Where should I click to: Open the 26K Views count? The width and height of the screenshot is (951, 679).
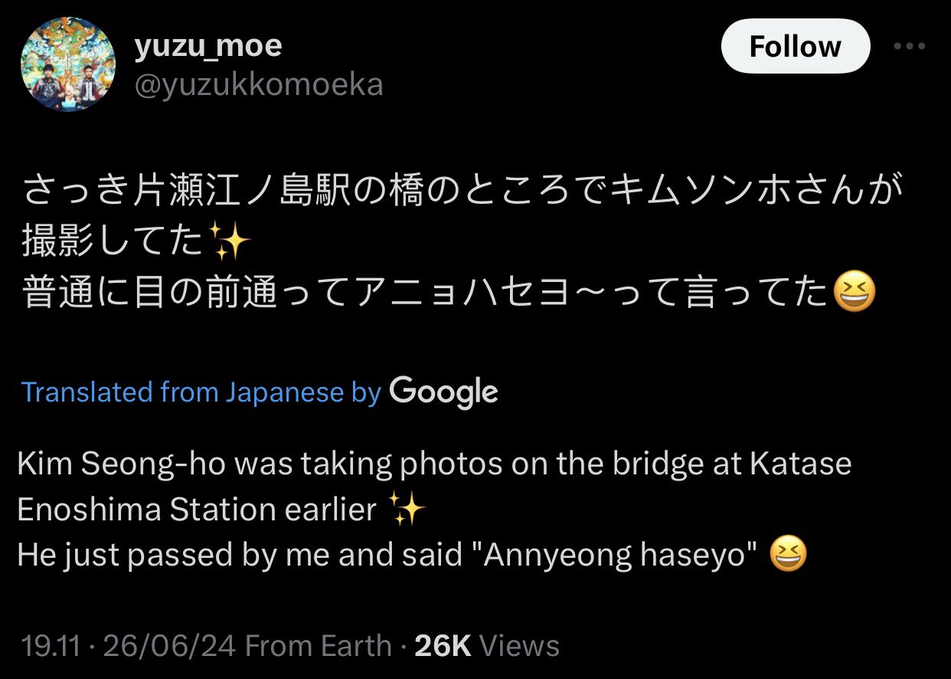486,645
